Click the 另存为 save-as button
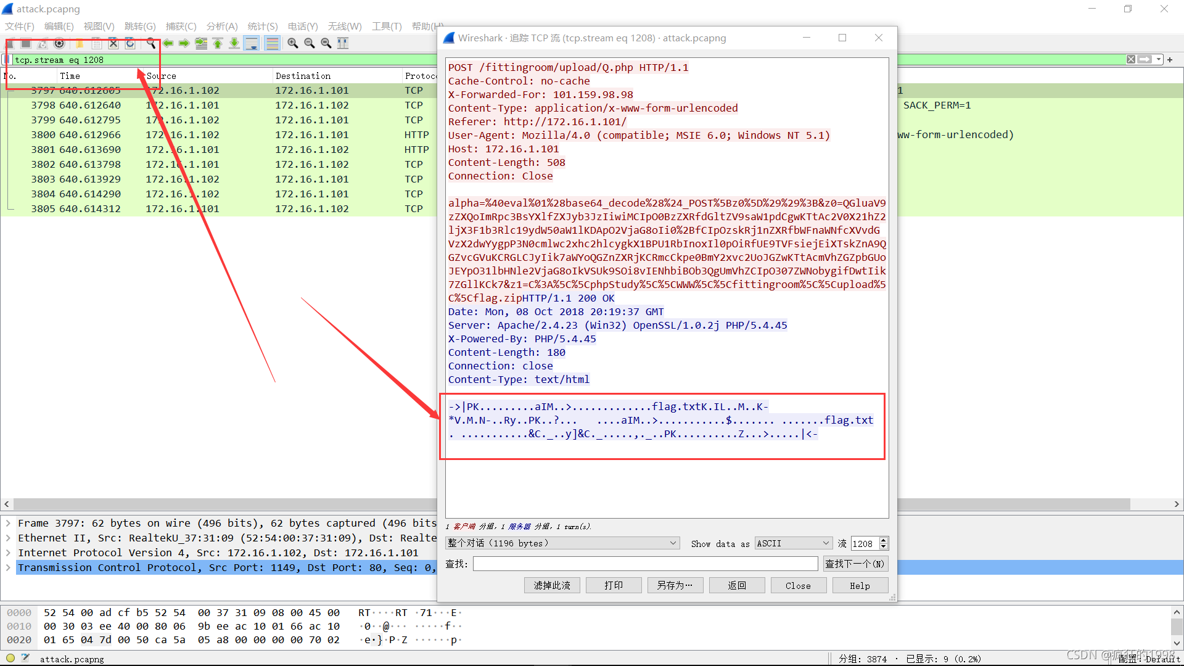The image size is (1184, 666). [x=675, y=585]
